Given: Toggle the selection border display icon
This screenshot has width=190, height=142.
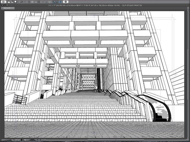Looking at the screenshot, I should [50, 2].
